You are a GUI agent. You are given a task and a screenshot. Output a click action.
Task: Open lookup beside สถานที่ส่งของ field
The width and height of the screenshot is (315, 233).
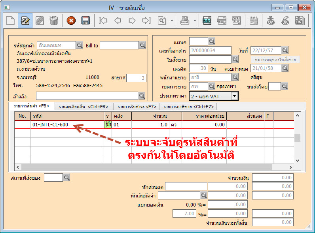point(66,177)
